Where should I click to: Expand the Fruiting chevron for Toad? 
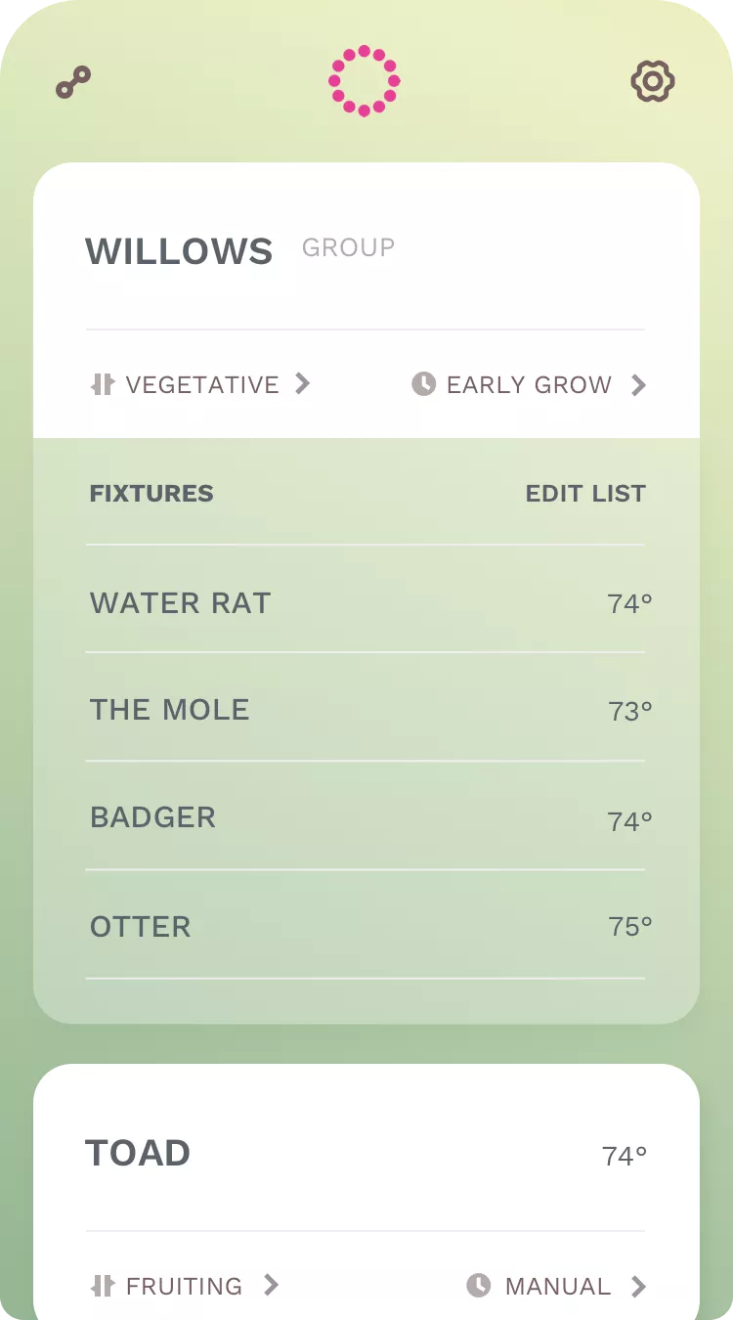[272, 1286]
